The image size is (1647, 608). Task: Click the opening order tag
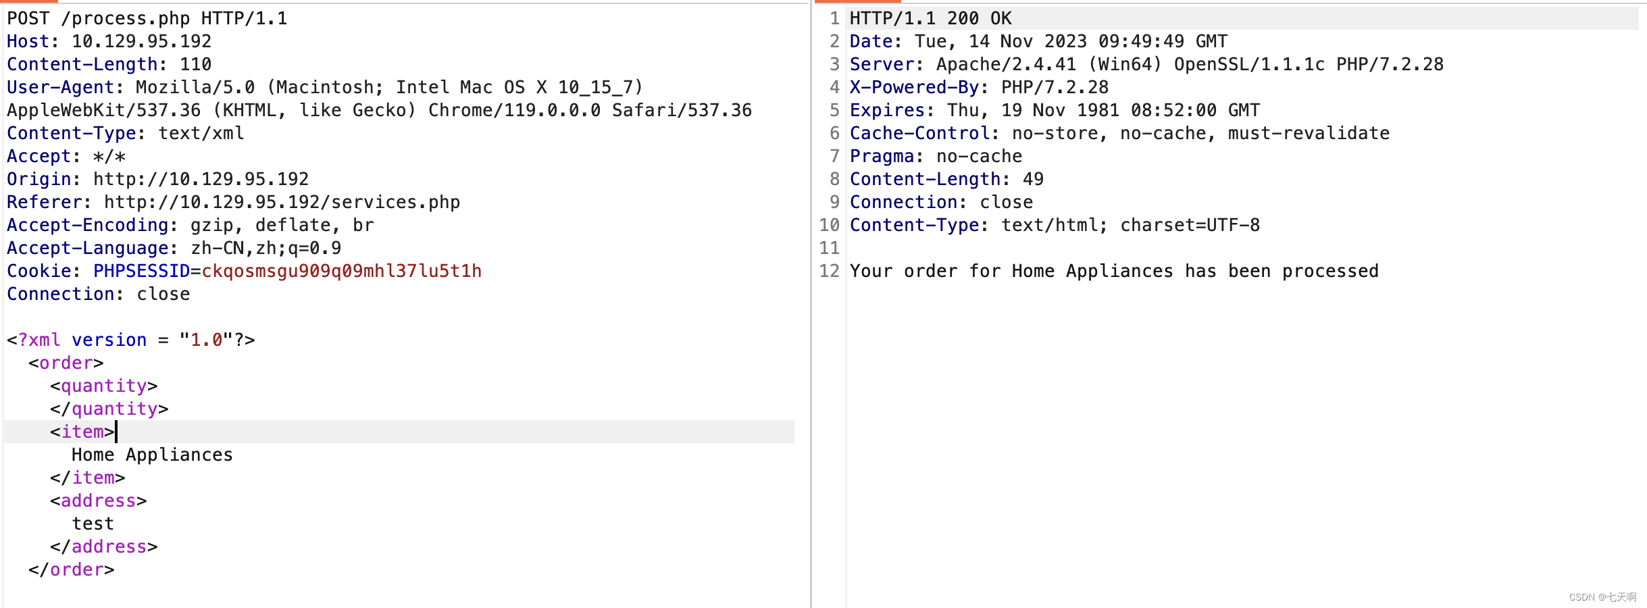pos(66,363)
